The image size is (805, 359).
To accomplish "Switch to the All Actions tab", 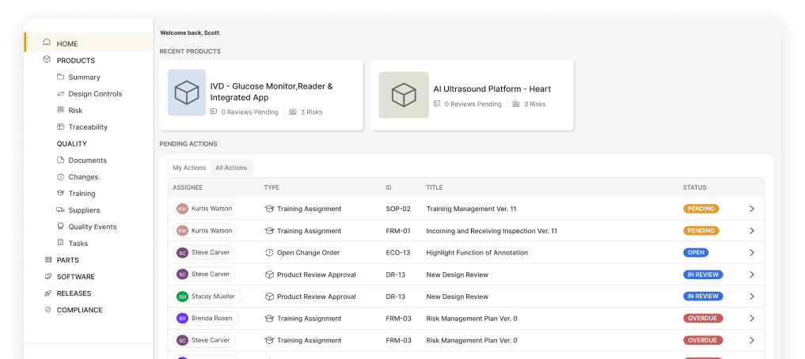I will [x=231, y=168].
